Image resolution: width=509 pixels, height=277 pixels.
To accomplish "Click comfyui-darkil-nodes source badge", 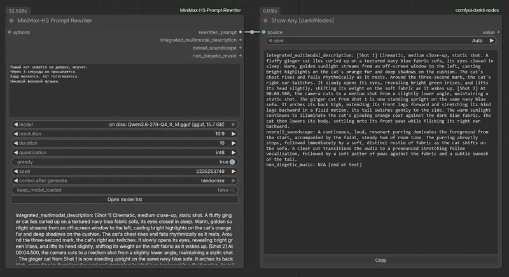I will 477,10.
